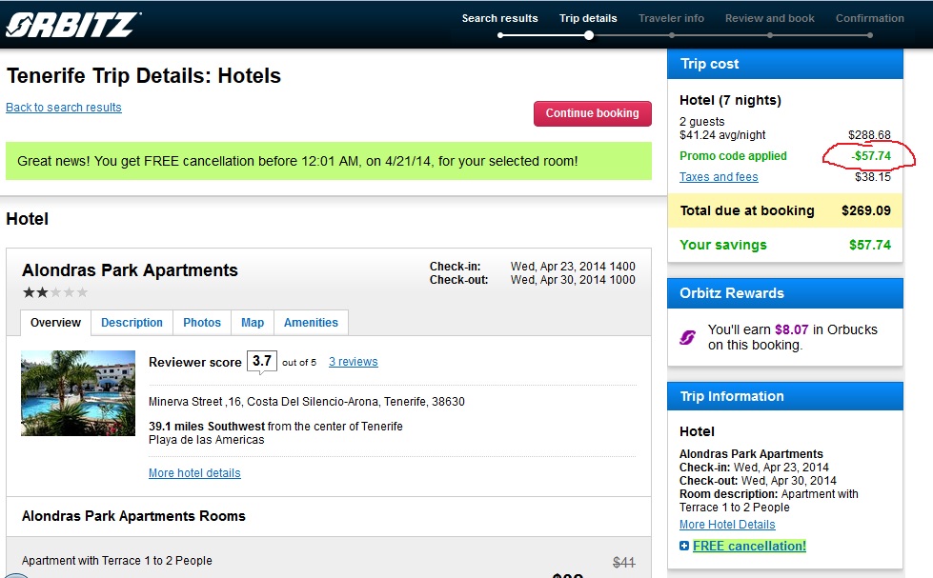Screen dimensions: 933x578
Task: Click the $8.07 Orbucks amount
Action: coord(791,329)
